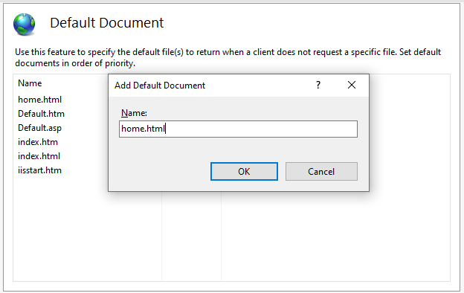
Task: Select the Default.htm list entry
Action: (41, 114)
